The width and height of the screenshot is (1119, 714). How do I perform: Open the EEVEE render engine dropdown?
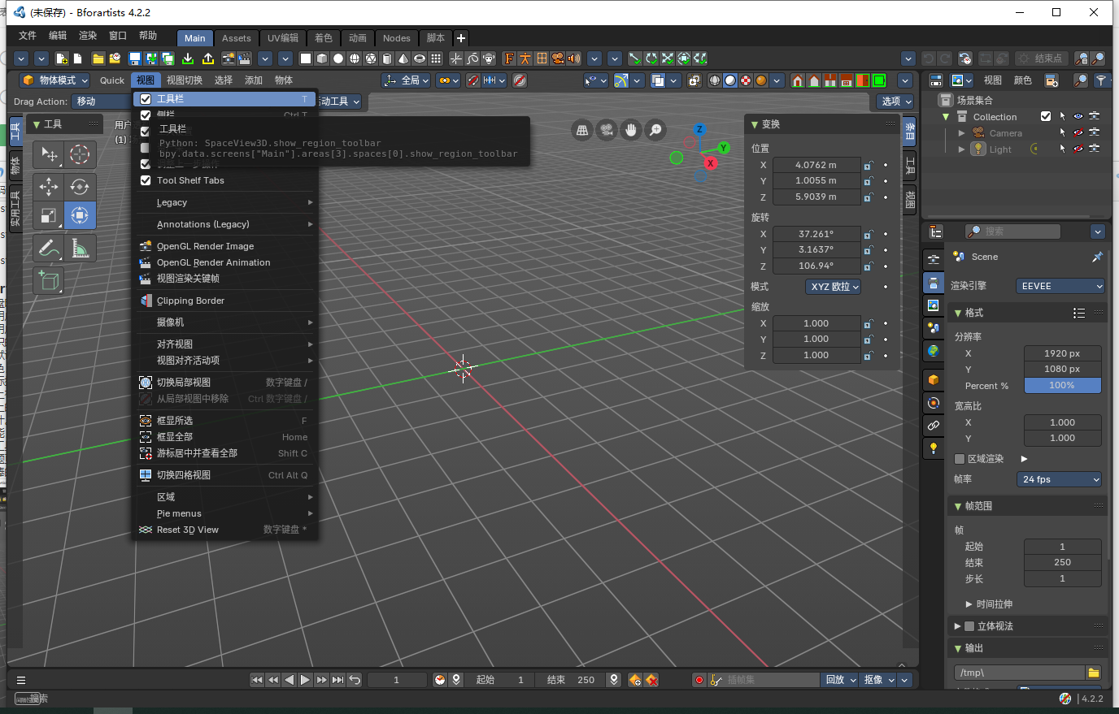tap(1060, 286)
